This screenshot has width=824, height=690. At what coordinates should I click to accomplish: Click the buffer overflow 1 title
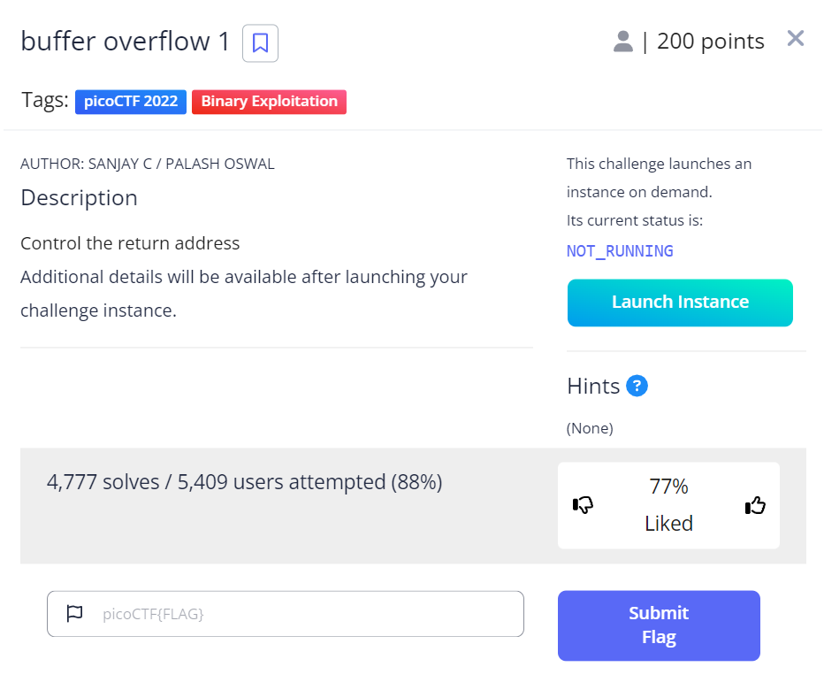click(x=125, y=42)
